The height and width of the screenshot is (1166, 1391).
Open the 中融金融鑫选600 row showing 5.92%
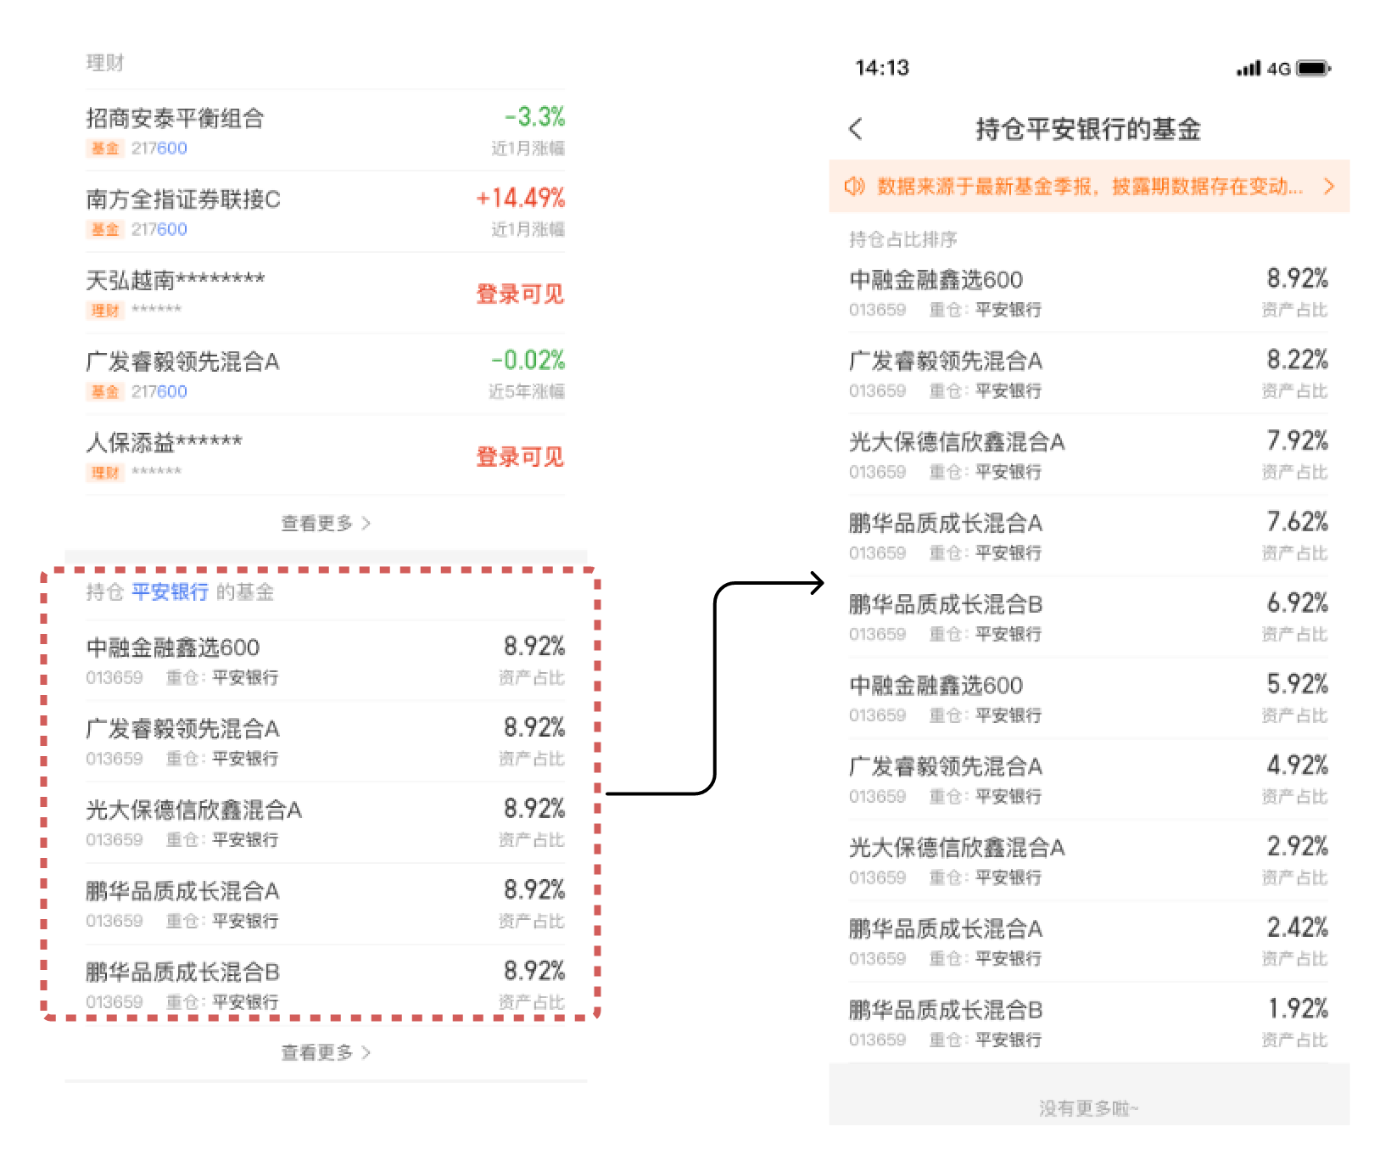coord(1088,698)
